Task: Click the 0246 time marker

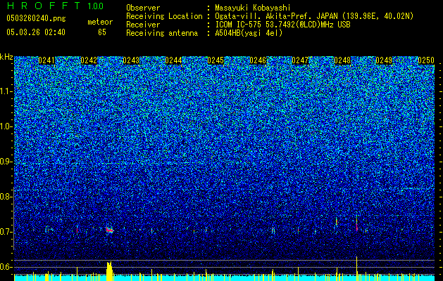Action: pos(258,60)
